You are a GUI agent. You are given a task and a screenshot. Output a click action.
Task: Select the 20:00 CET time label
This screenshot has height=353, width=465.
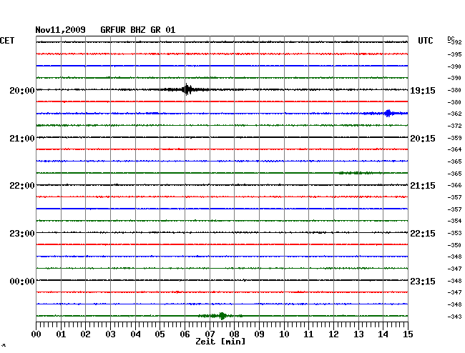22,90
